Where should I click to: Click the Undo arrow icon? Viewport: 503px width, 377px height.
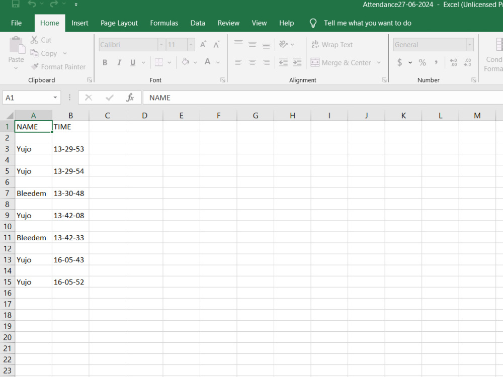(x=32, y=3)
